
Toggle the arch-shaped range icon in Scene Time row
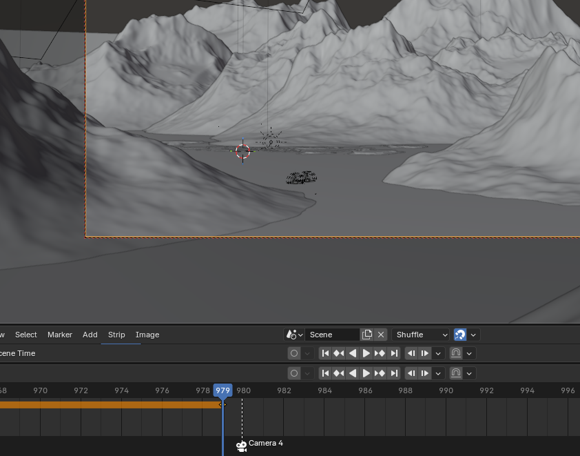[x=456, y=353]
